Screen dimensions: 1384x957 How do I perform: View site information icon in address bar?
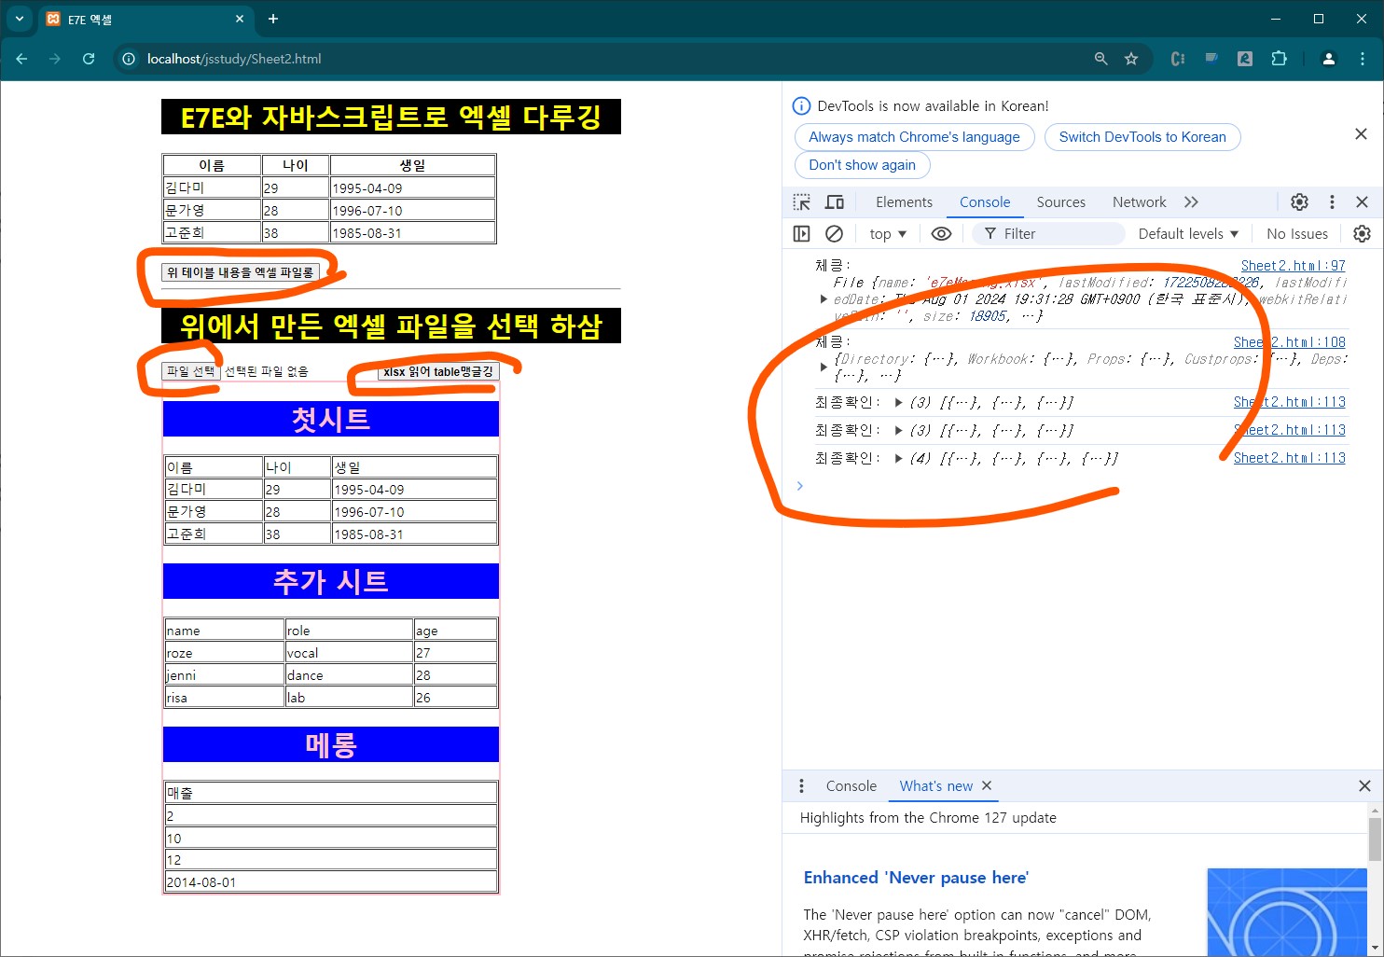tap(129, 59)
